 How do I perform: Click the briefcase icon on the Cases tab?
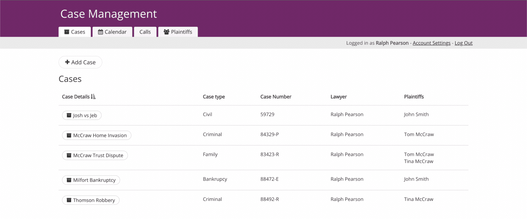point(67,32)
